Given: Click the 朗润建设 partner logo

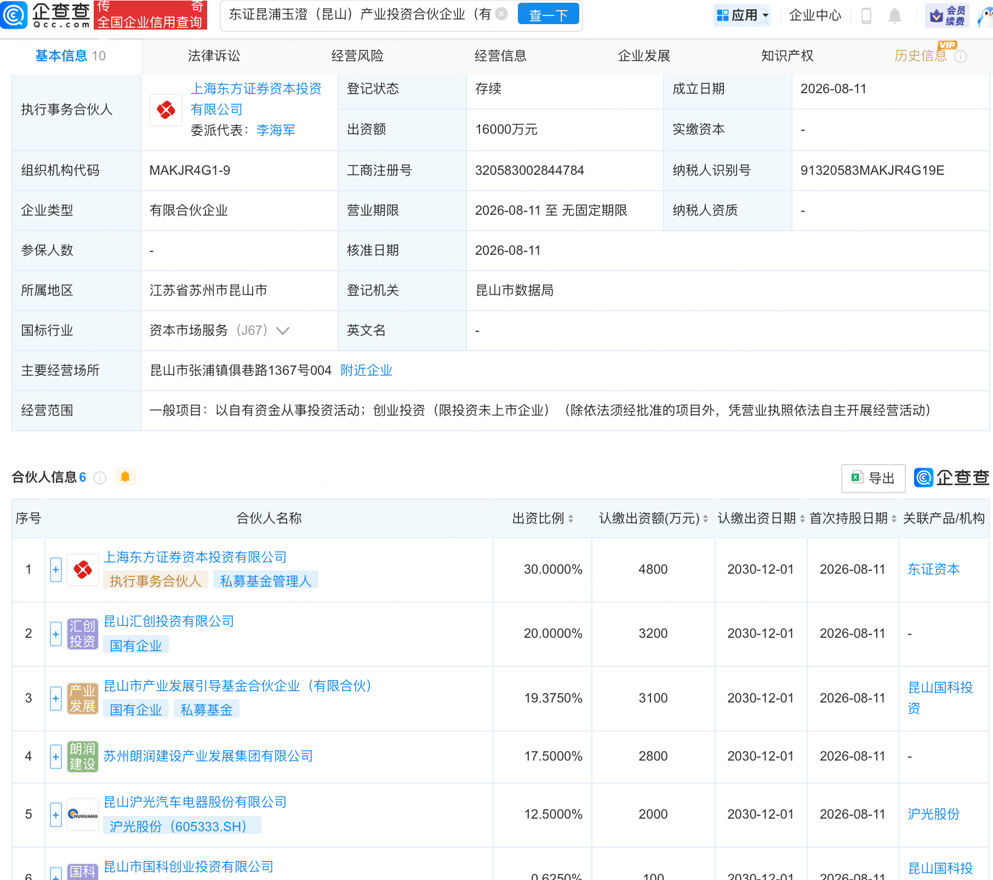Looking at the screenshot, I should (x=83, y=757).
